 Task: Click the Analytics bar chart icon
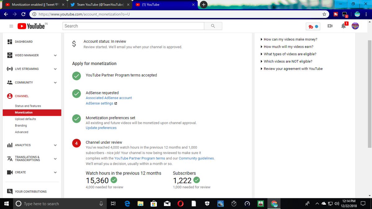pyautogui.click(x=10, y=145)
